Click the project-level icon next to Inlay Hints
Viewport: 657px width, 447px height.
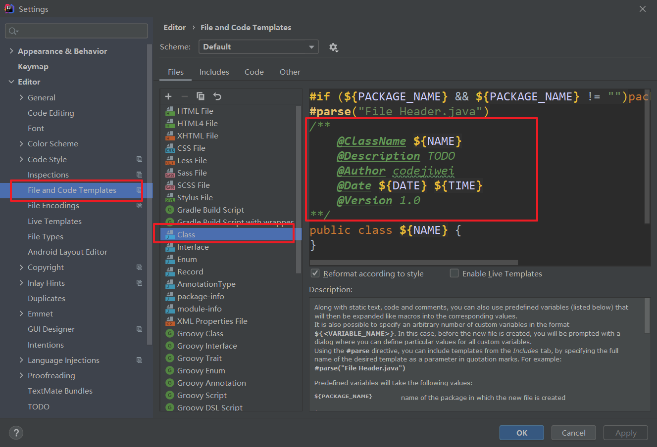[x=140, y=283]
